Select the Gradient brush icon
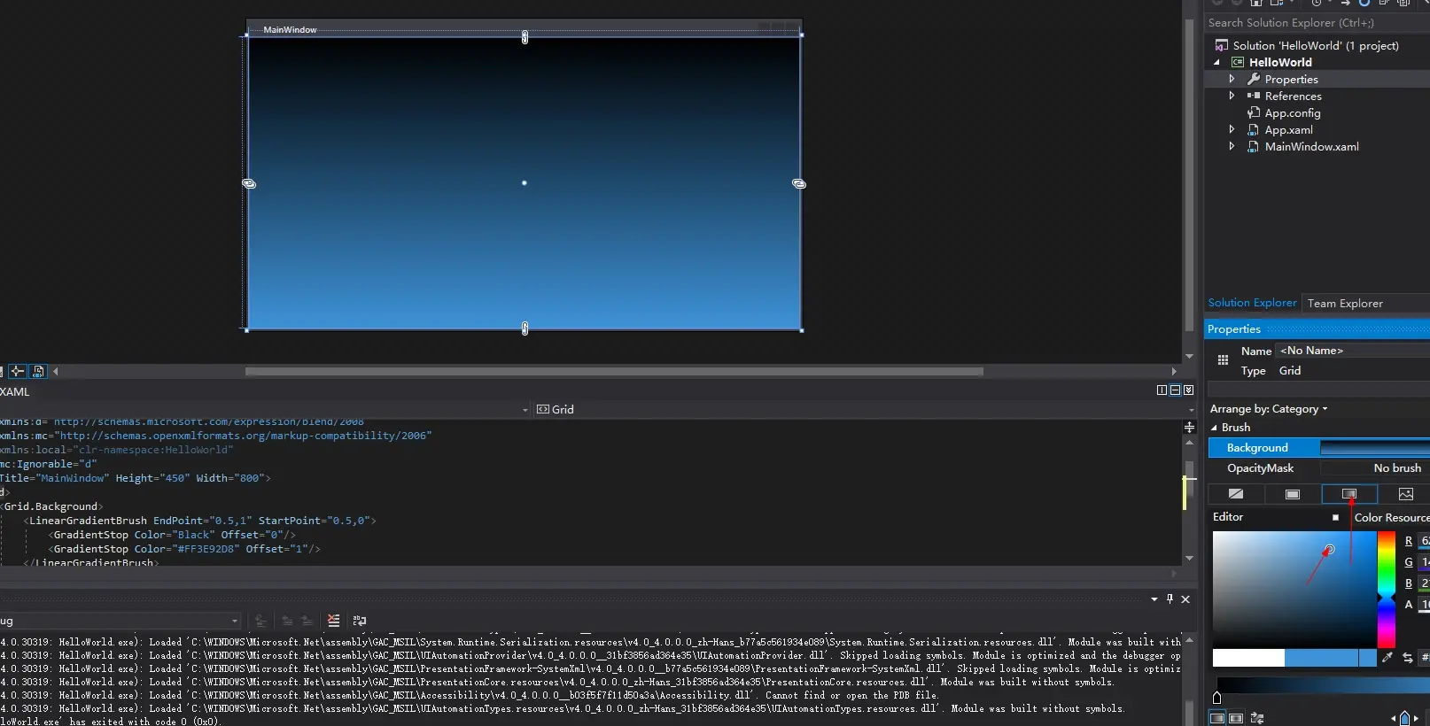 tap(1349, 494)
